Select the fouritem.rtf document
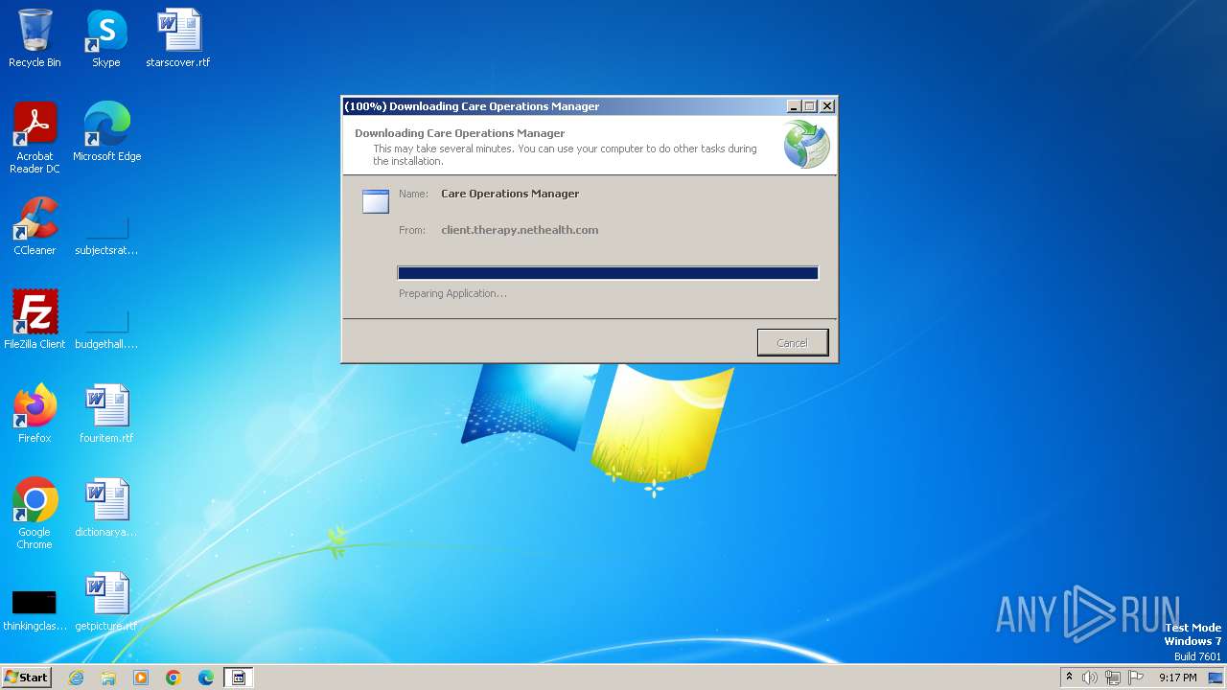This screenshot has width=1227, height=690. pyautogui.click(x=106, y=413)
